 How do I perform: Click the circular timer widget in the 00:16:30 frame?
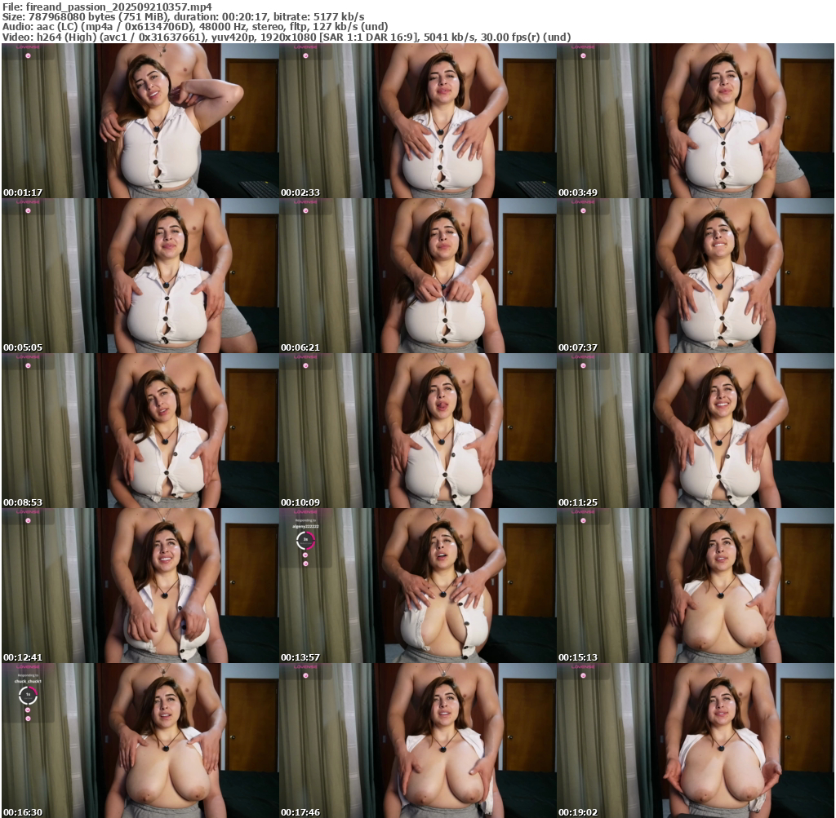(x=28, y=695)
